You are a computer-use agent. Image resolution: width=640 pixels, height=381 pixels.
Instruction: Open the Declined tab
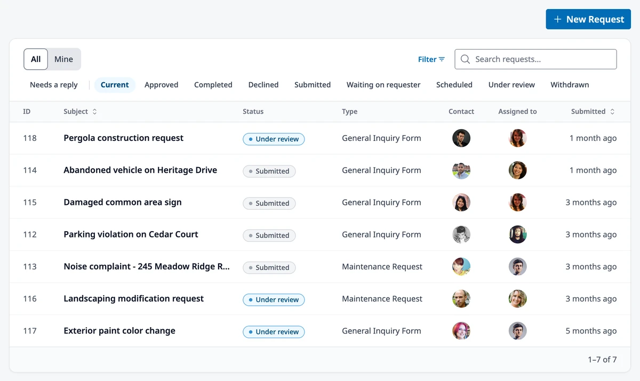click(263, 85)
